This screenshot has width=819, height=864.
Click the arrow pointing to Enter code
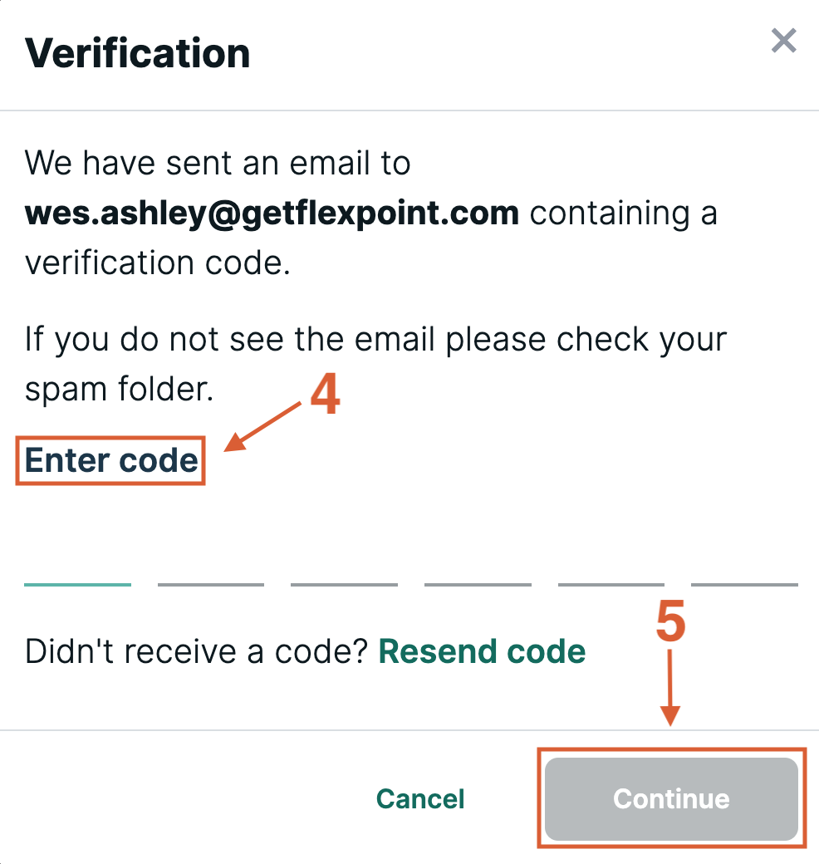[264, 426]
